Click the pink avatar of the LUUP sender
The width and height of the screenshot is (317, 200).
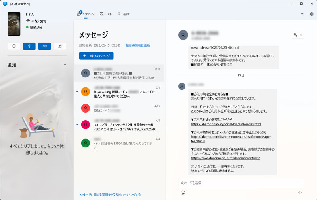(x=86, y=125)
